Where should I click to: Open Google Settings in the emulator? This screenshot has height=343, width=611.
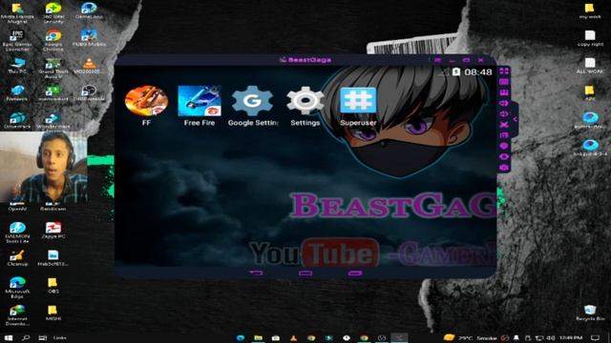point(252,101)
